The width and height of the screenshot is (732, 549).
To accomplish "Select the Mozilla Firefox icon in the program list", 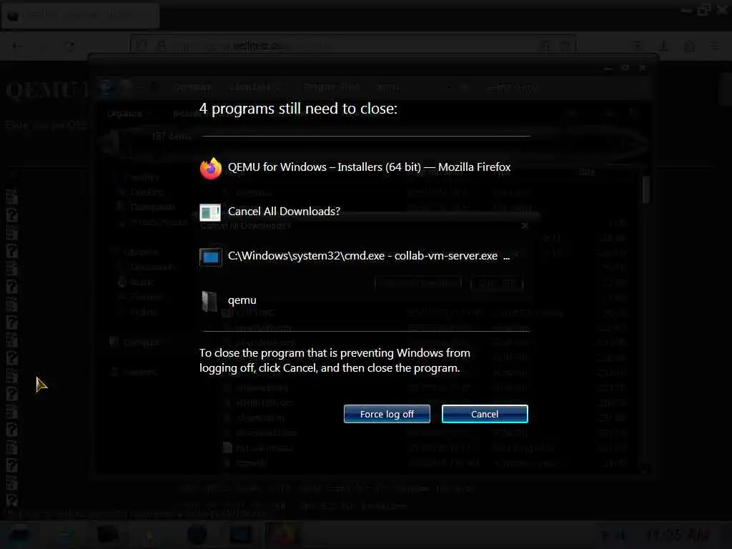I will click(x=211, y=168).
